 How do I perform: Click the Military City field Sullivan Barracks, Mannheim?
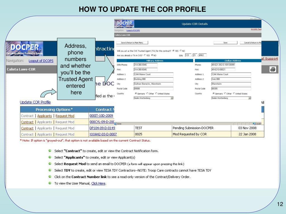click(153, 84)
